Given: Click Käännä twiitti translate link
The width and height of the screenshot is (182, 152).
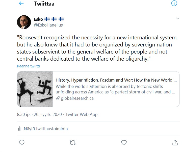Looking at the screenshot, I should click(28, 66).
